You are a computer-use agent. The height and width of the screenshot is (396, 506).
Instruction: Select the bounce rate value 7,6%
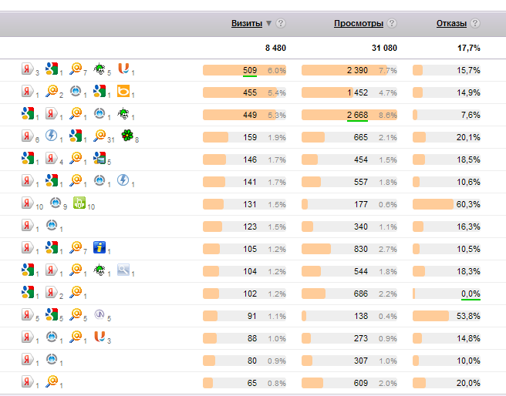(x=471, y=115)
